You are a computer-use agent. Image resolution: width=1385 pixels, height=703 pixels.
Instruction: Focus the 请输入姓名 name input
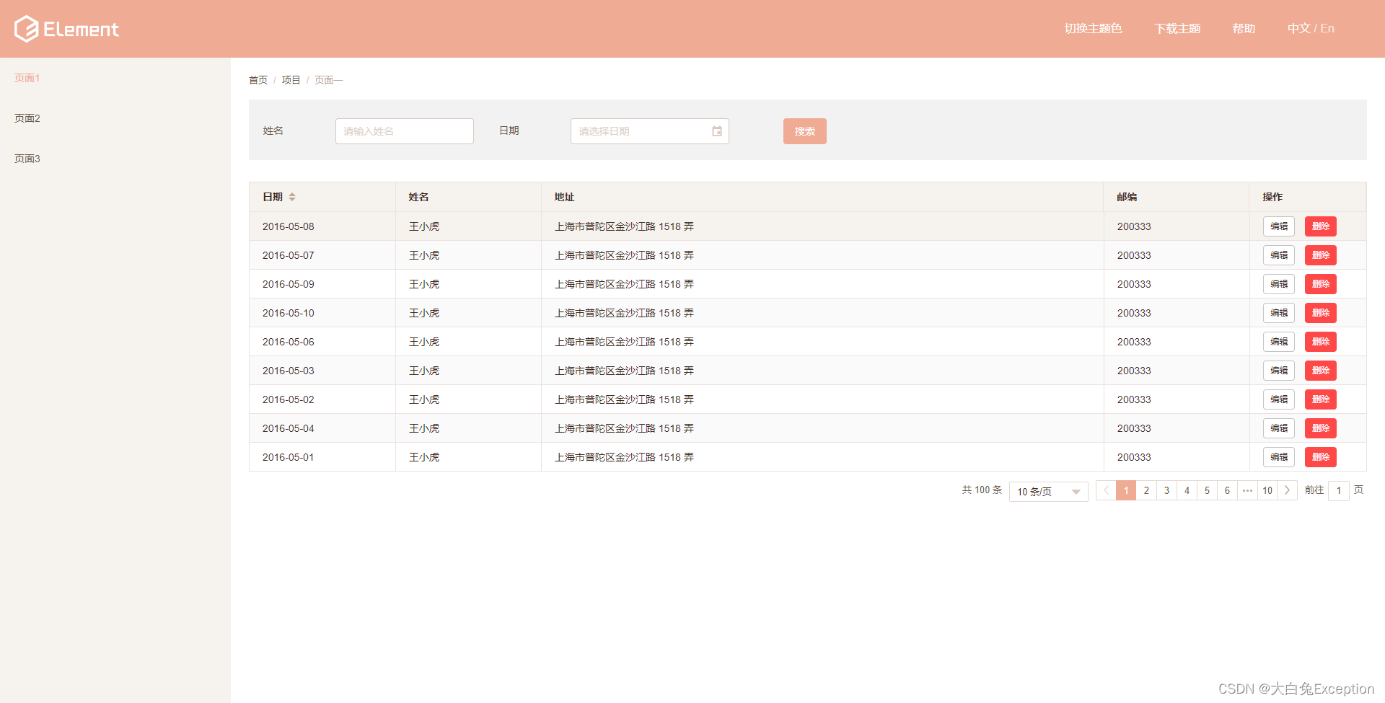[x=405, y=131]
